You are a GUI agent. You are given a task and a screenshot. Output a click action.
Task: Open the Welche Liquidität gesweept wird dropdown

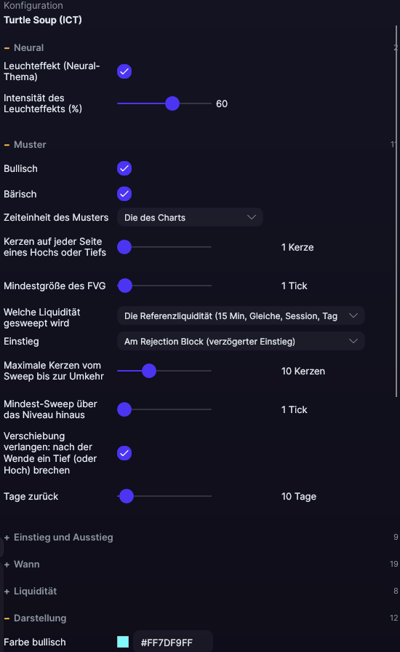coord(241,316)
